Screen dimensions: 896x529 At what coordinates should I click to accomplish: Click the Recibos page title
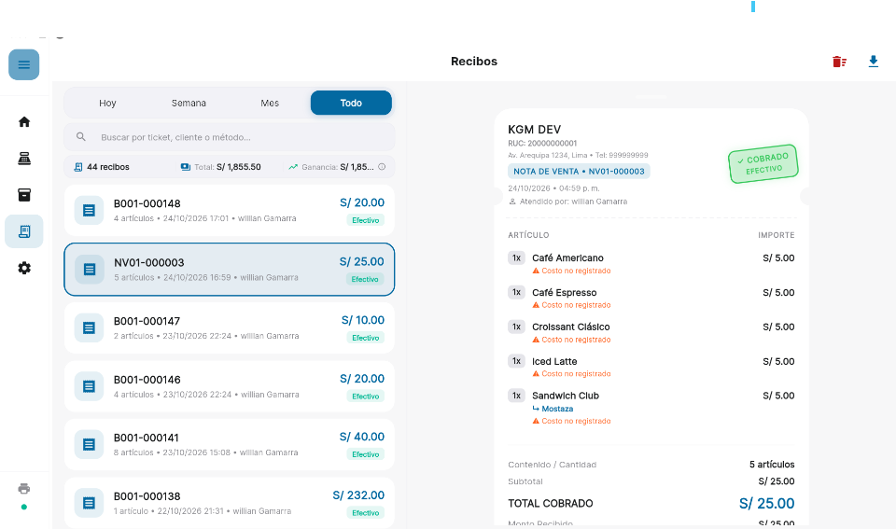[474, 62]
